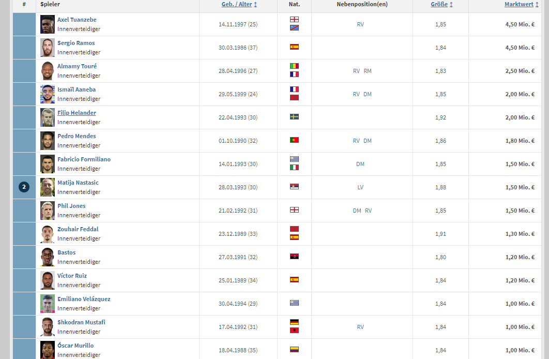549x359 pixels.
Task: Click Phil Jones portrait thumbnail
Action: (47, 211)
